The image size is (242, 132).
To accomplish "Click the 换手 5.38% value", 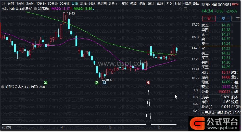I will [x=225, y=97].
